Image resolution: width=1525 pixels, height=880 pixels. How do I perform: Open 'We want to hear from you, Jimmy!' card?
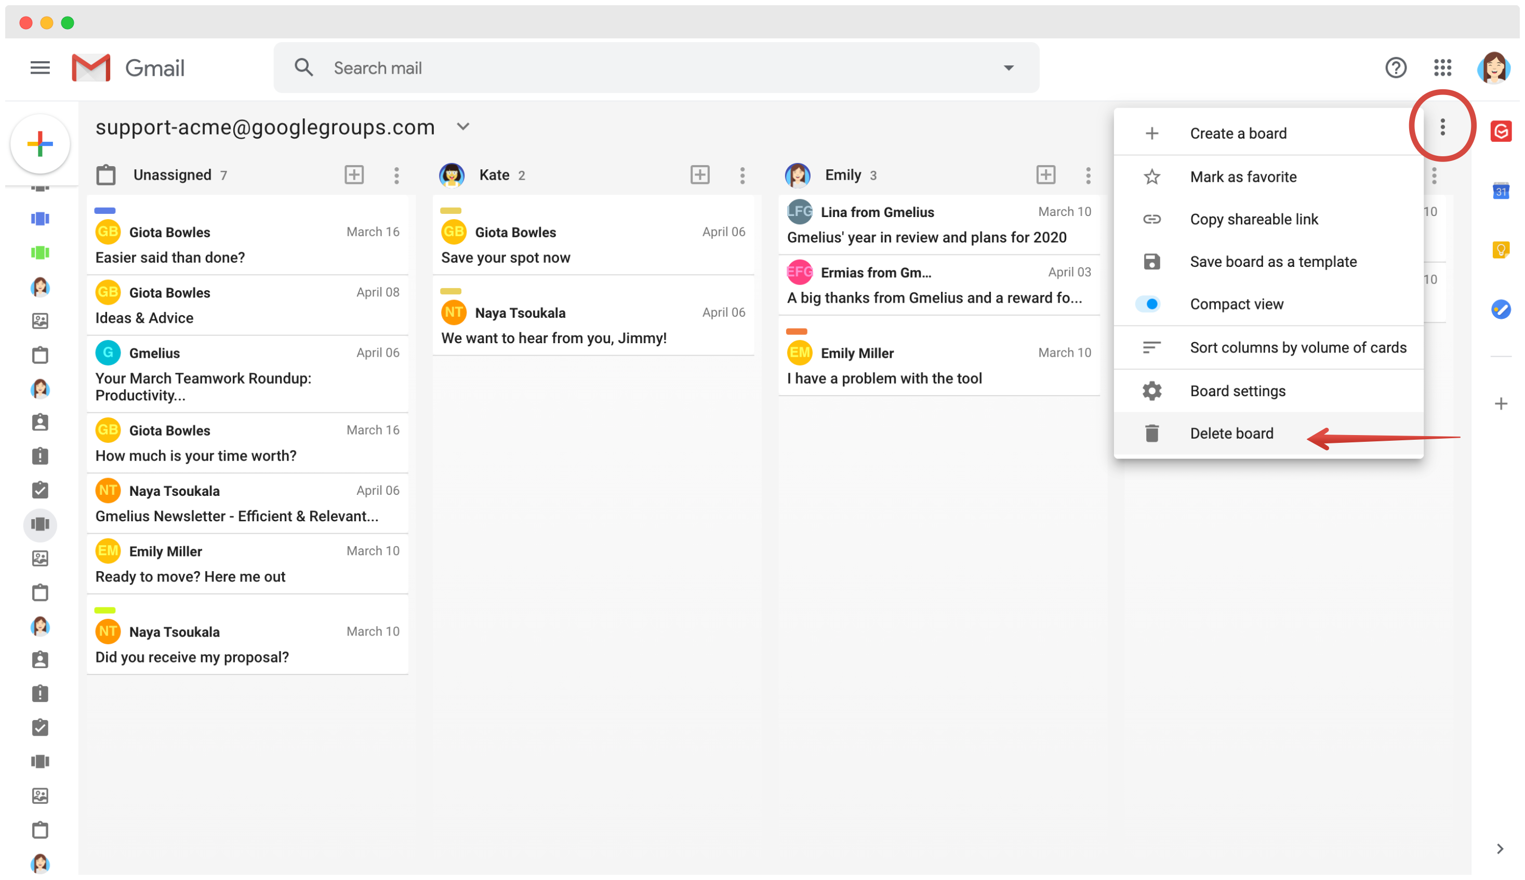593,316
